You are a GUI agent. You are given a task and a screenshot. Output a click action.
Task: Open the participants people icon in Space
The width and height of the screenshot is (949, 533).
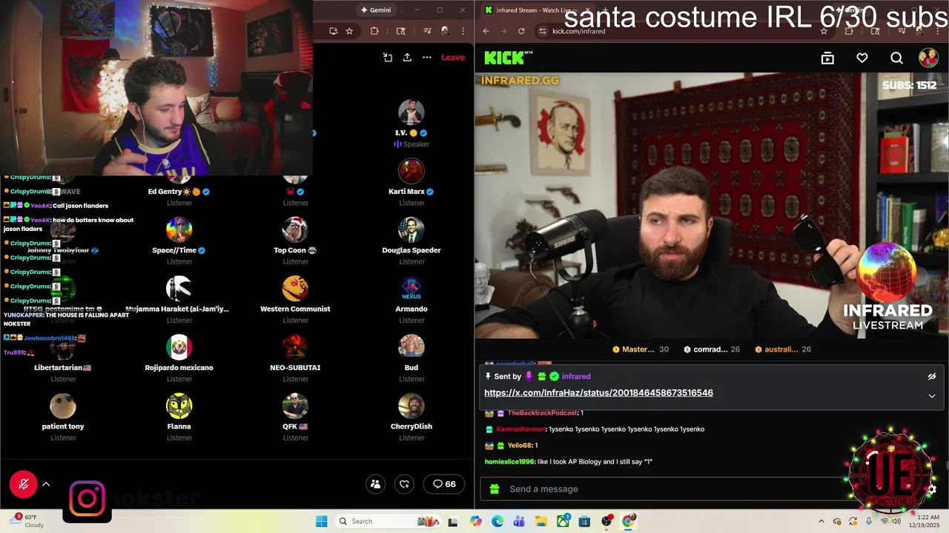click(x=376, y=484)
